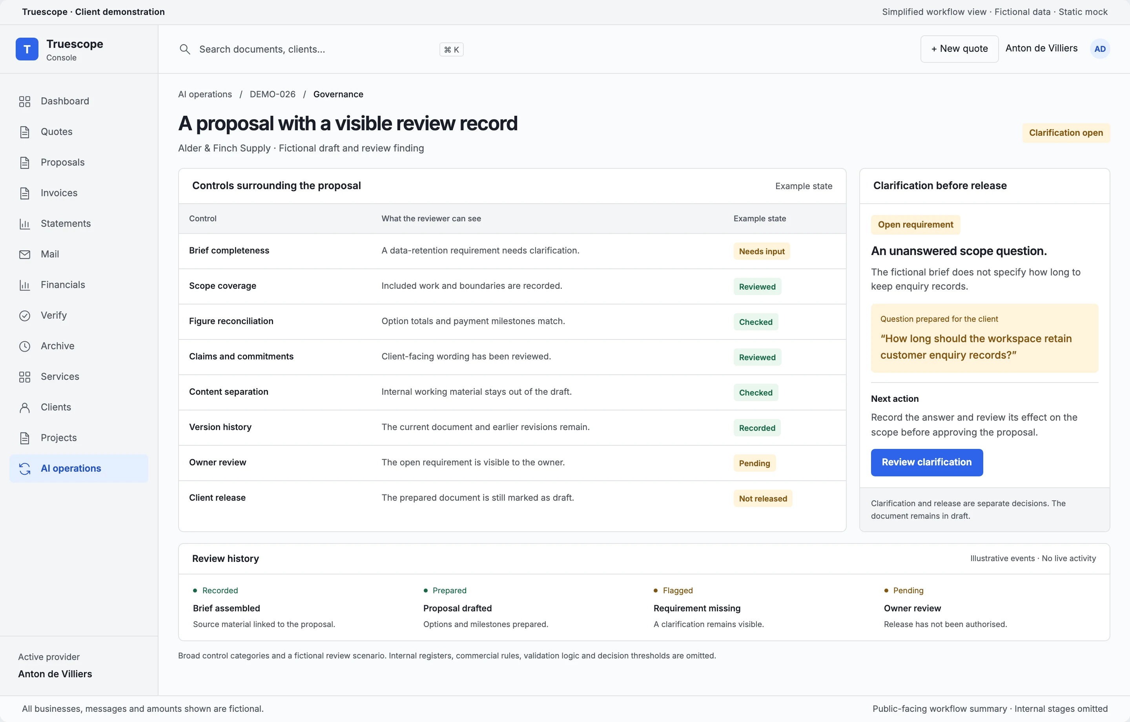Click Reviewed badge in Claims and commitments row

(x=757, y=357)
